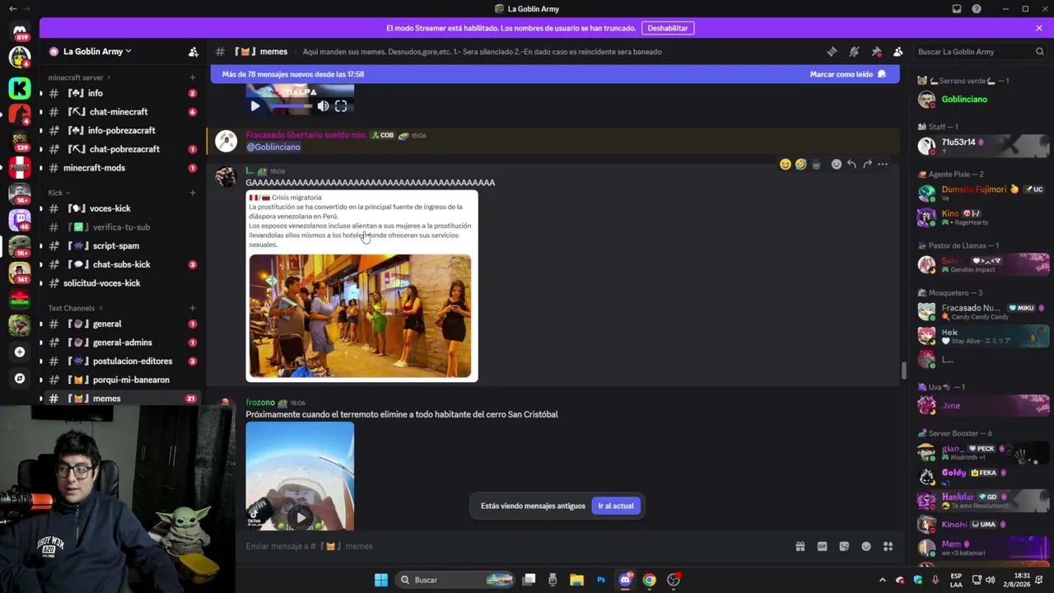Open the Discover servers compass icon
The width and height of the screenshot is (1054, 593).
click(20, 379)
